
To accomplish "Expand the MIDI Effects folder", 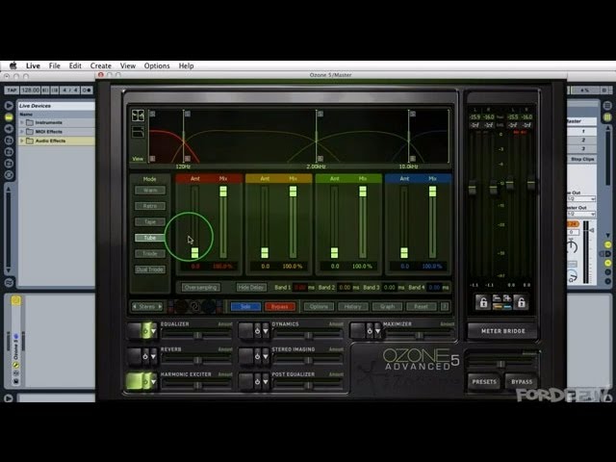I will (22, 132).
